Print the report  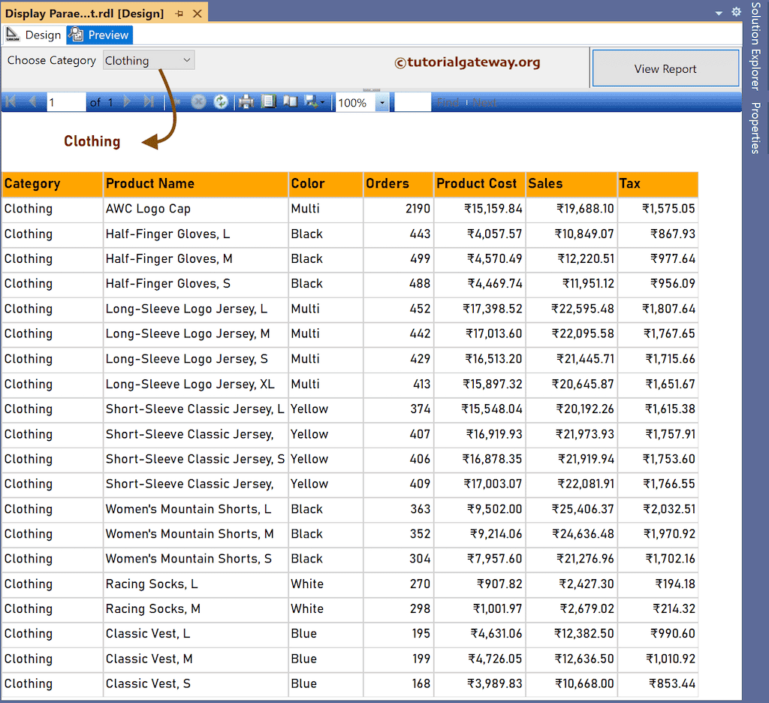246,102
